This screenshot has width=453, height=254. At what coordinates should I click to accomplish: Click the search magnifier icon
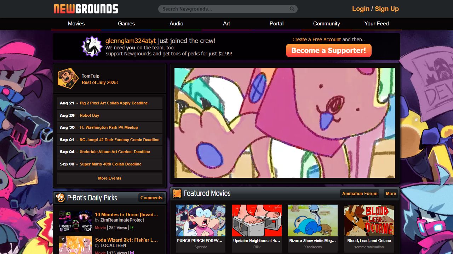pos(292,9)
